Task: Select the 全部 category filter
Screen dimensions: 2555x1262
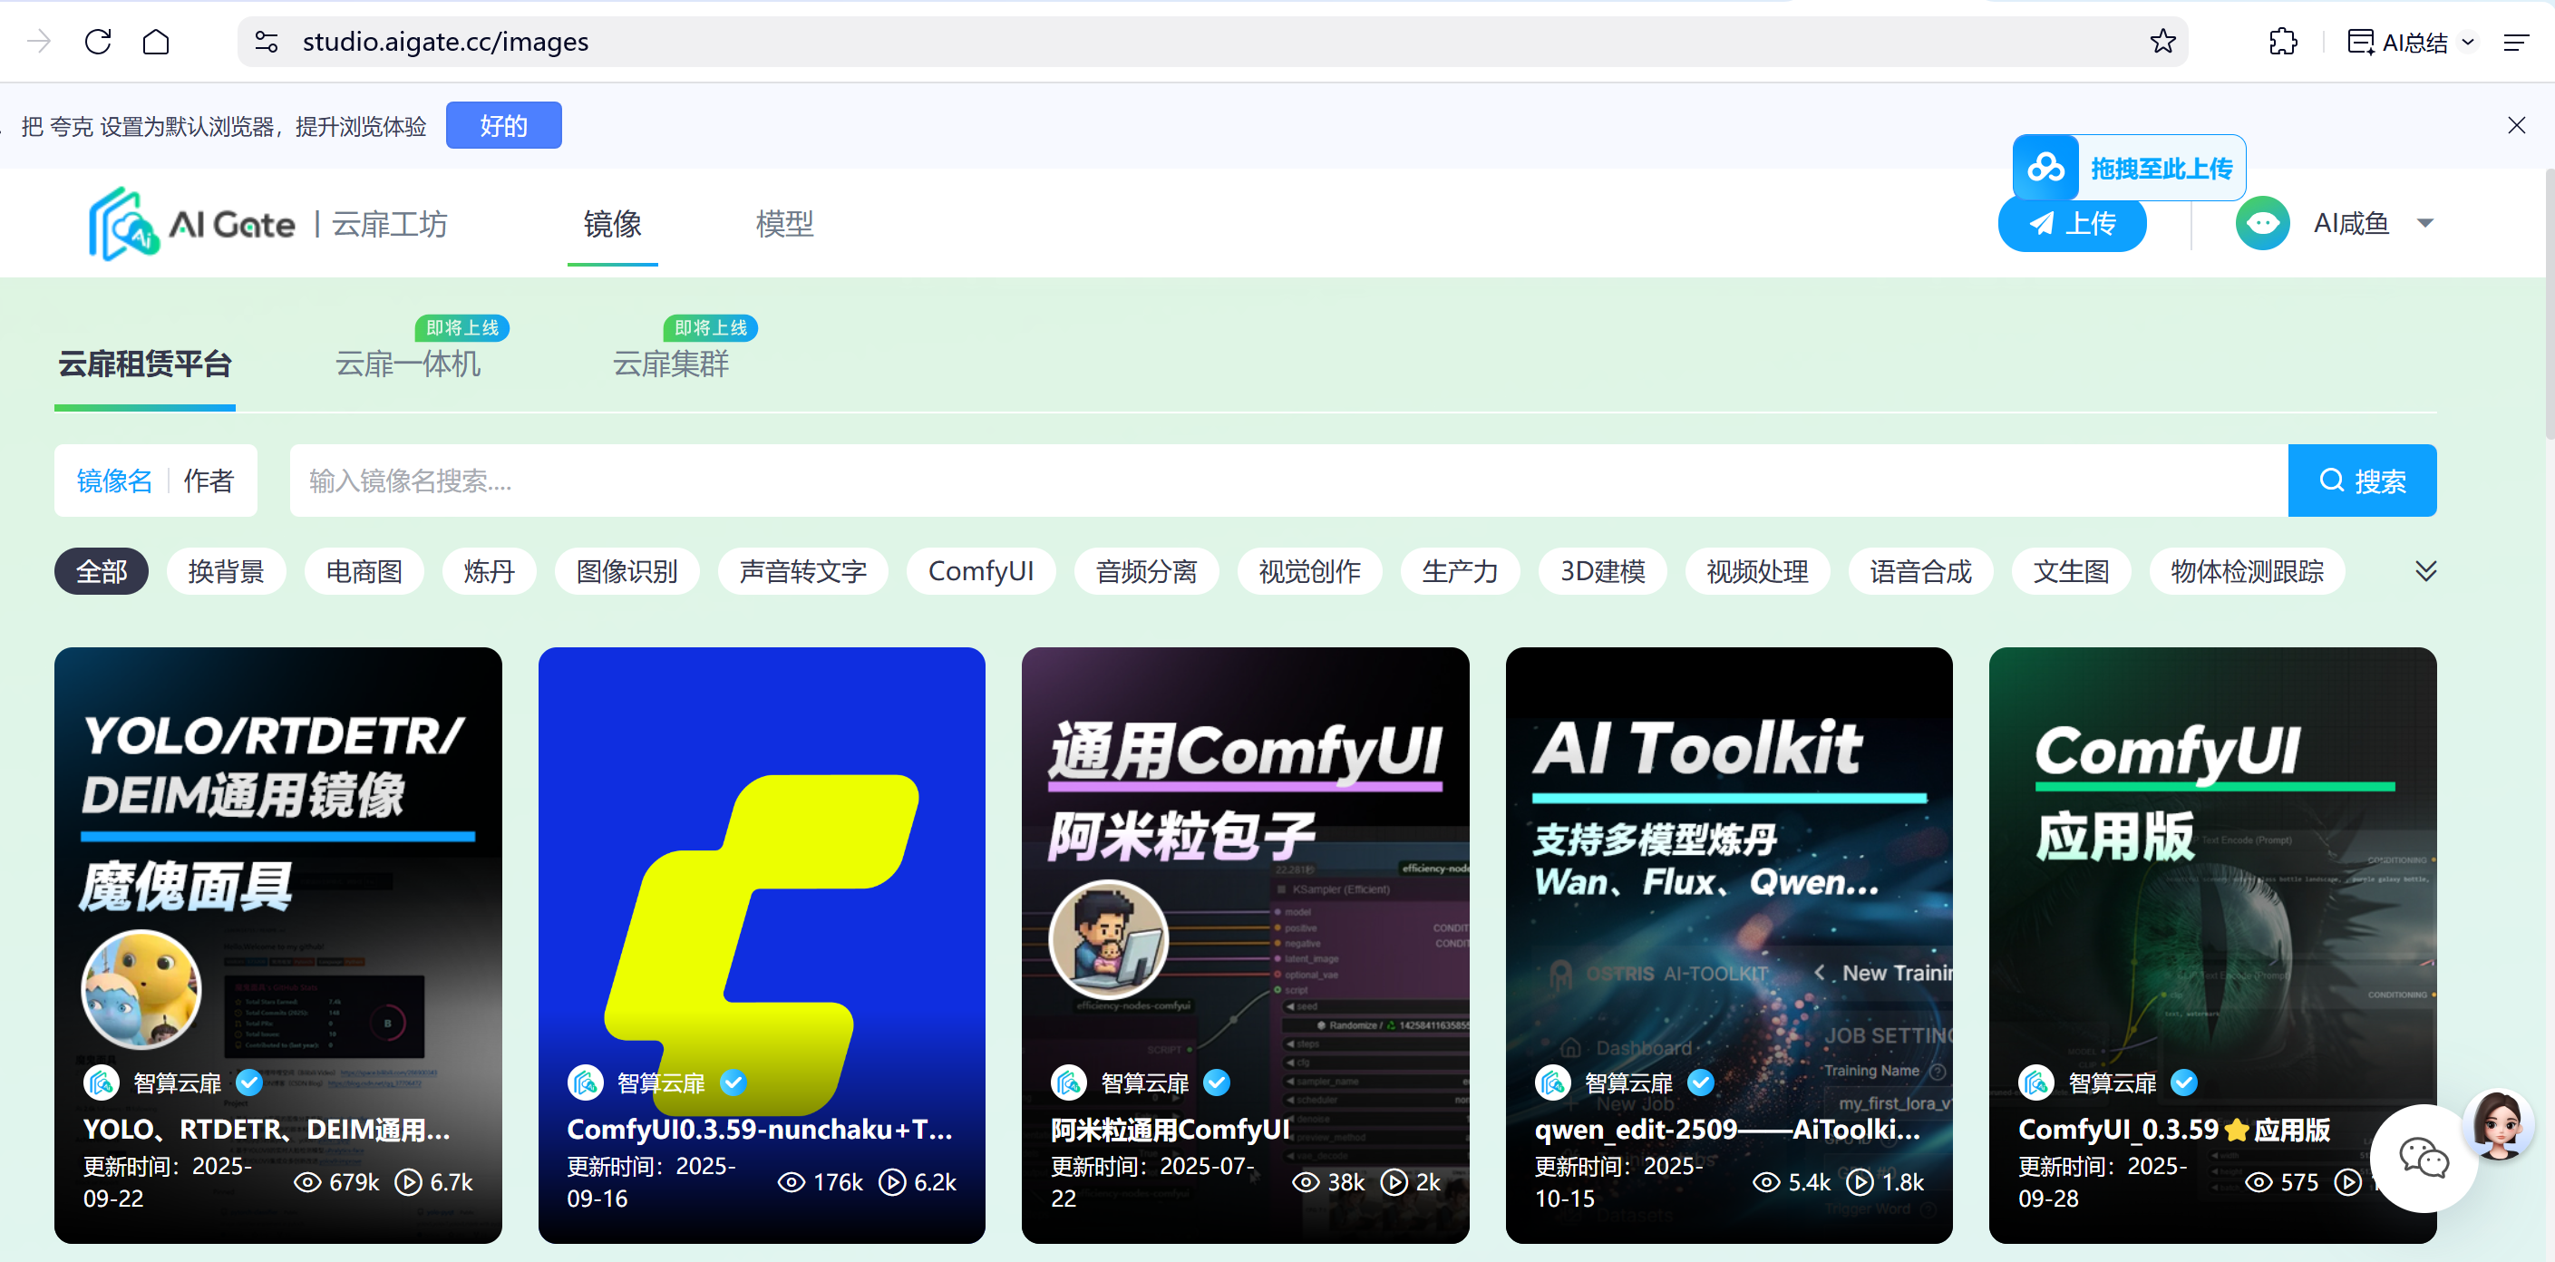Action: tap(102, 571)
